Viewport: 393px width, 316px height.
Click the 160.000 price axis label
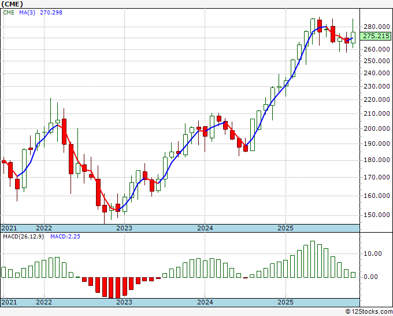tap(376, 196)
